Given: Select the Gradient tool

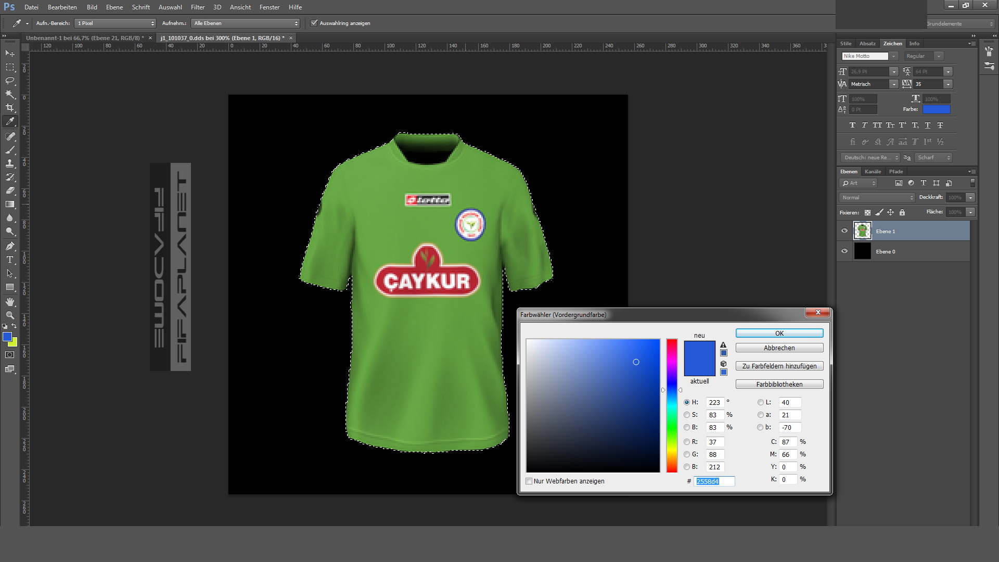Looking at the screenshot, I should (10, 204).
